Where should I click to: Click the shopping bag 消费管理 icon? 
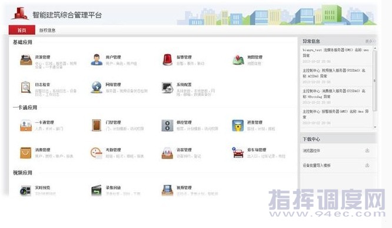pos(26,153)
